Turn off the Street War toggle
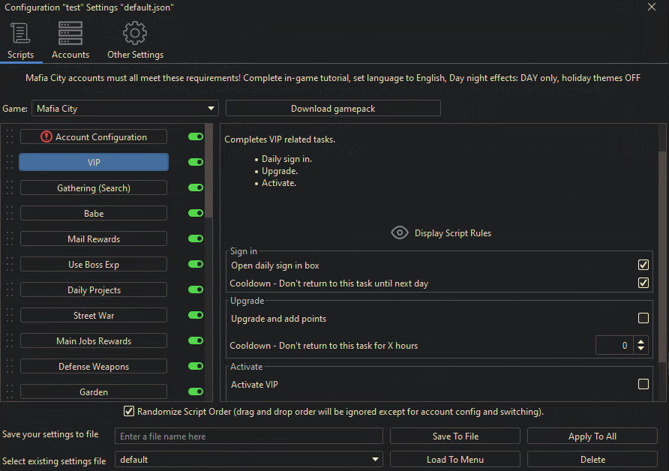This screenshot has width=669, height=471. [196, 315]
